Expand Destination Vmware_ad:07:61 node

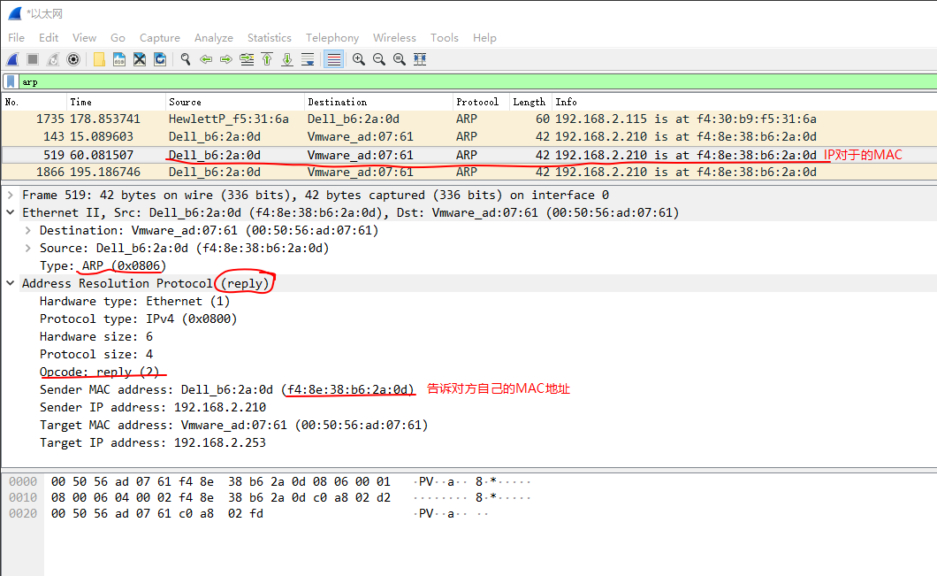tap(27, 230)
